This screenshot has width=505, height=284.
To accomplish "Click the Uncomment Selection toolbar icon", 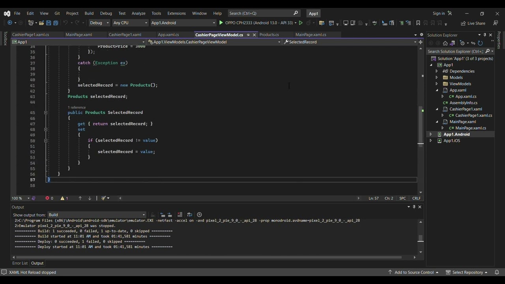I will (x=408, y=23).
